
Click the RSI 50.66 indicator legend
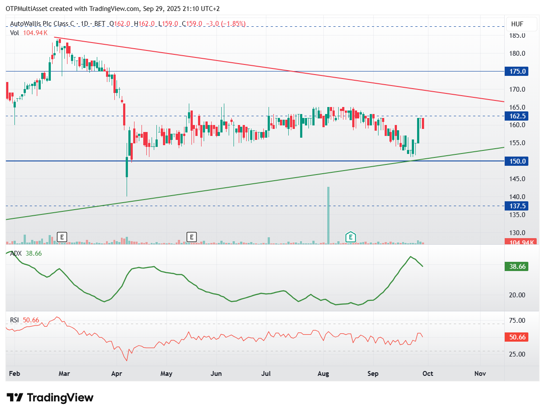click(25, 320)
